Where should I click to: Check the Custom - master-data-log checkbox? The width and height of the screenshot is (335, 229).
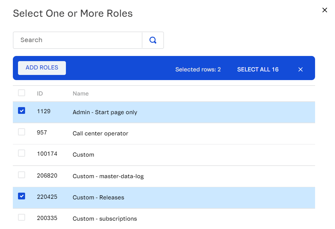[x=22, y=175]
